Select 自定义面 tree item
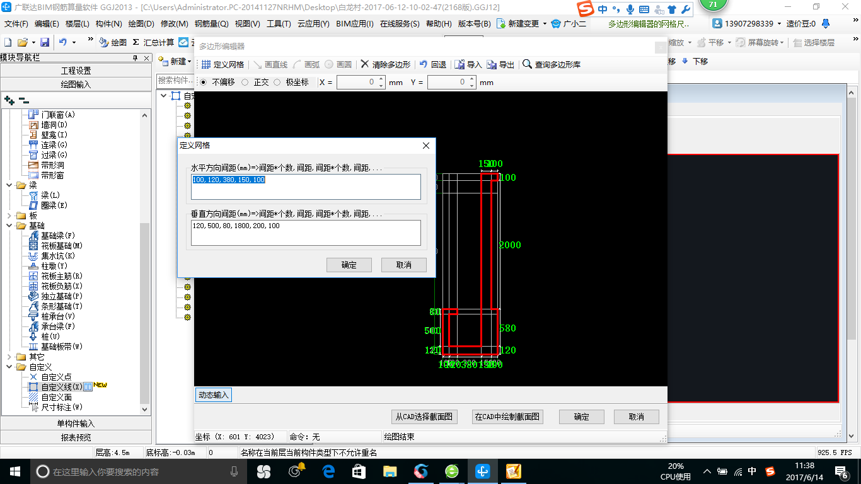Screen dimensions: 861x484 point(56,397)
